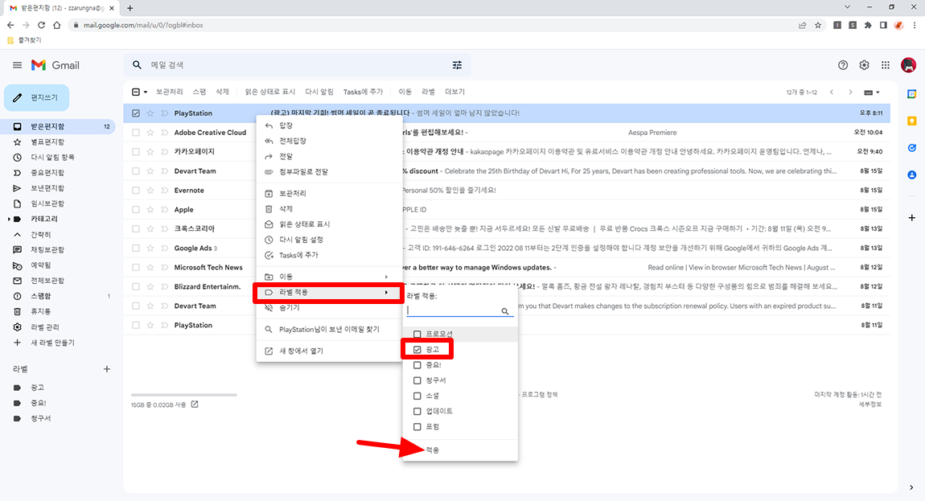Check the 소셜 label checkbox
This screenshot has height=501, width=925.
pyautogui.click(x=417, y=396)
